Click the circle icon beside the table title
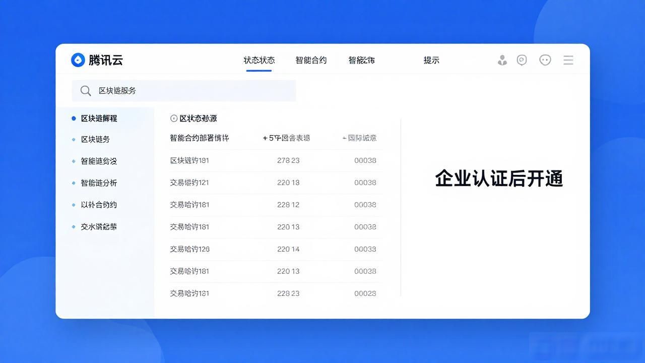The height and width of the screenshot is (363, 645). [174, 118]
